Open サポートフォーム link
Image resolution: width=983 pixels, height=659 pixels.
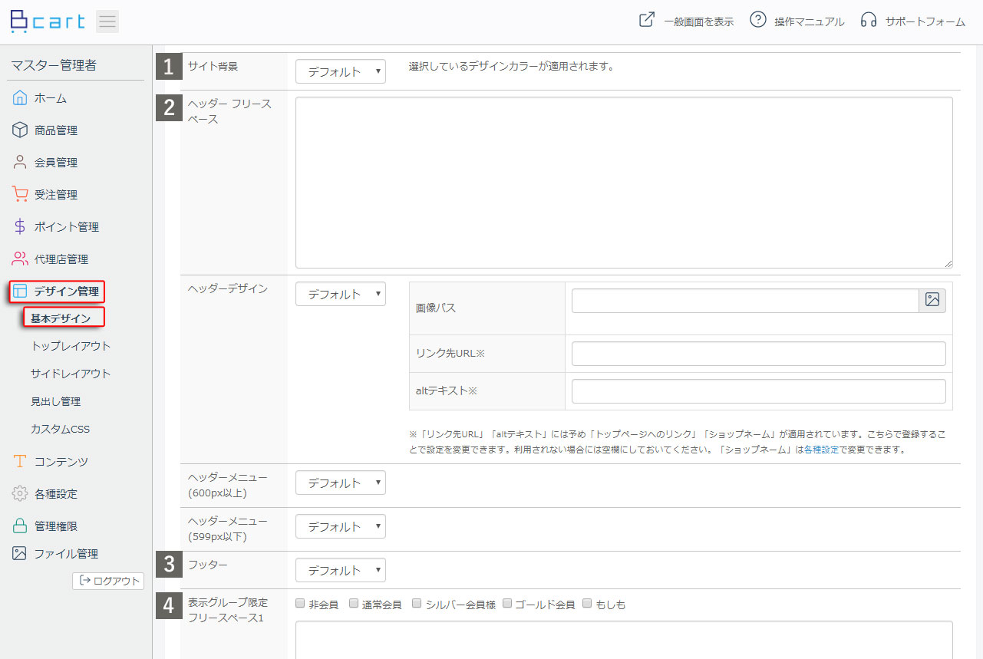[x=925, y=21]
